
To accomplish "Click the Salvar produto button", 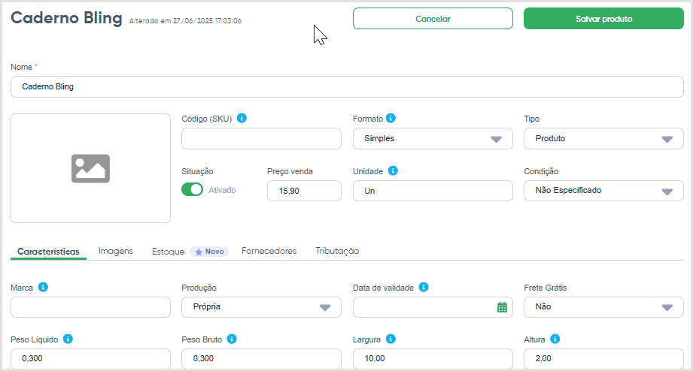I will coord(603,19).
